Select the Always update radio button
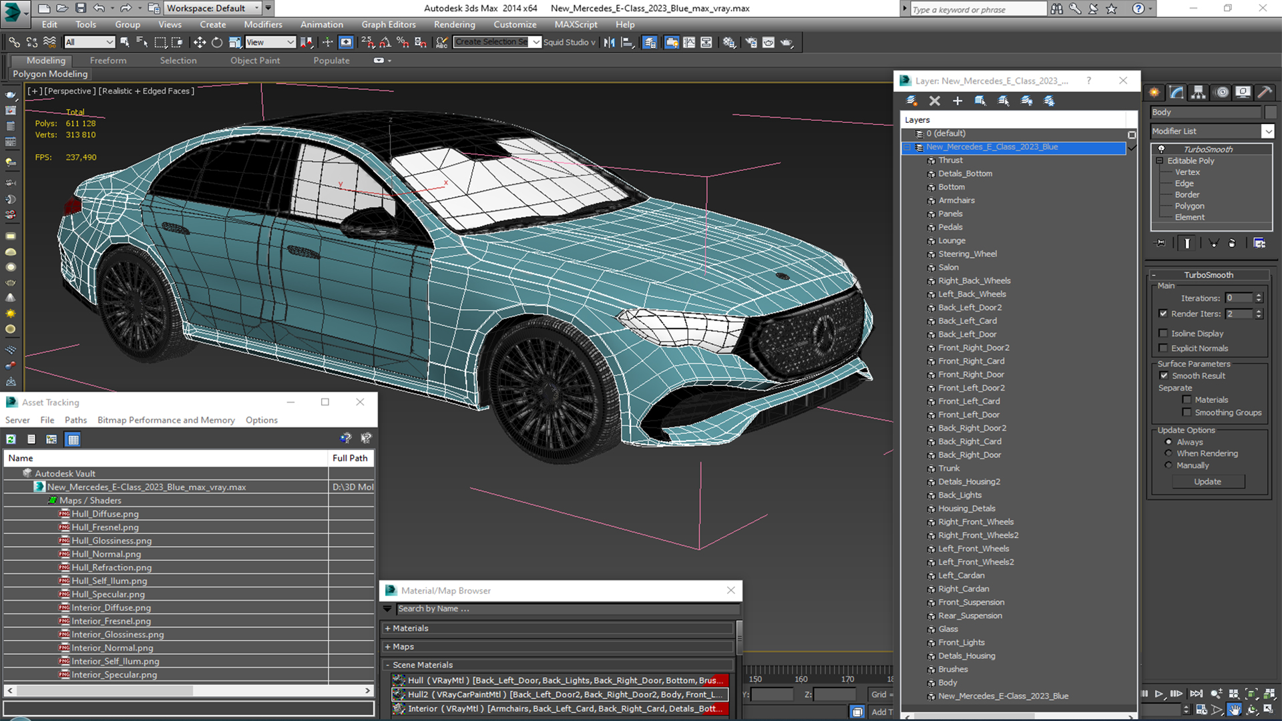 1168,442
